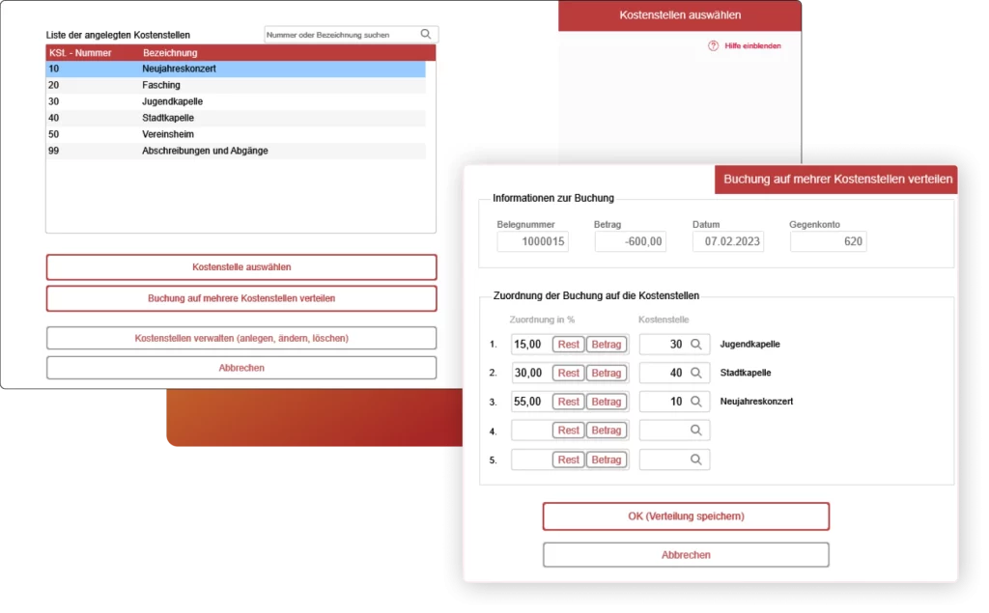Click Kostenstelle auswählen button
This screenshot has height=613, width=989.
[x=240, y=267]
